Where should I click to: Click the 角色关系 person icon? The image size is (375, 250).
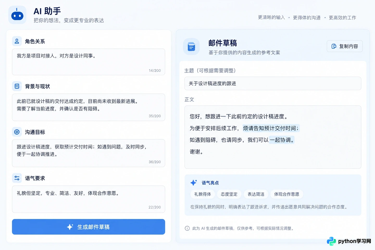click(x=17, y=41)
